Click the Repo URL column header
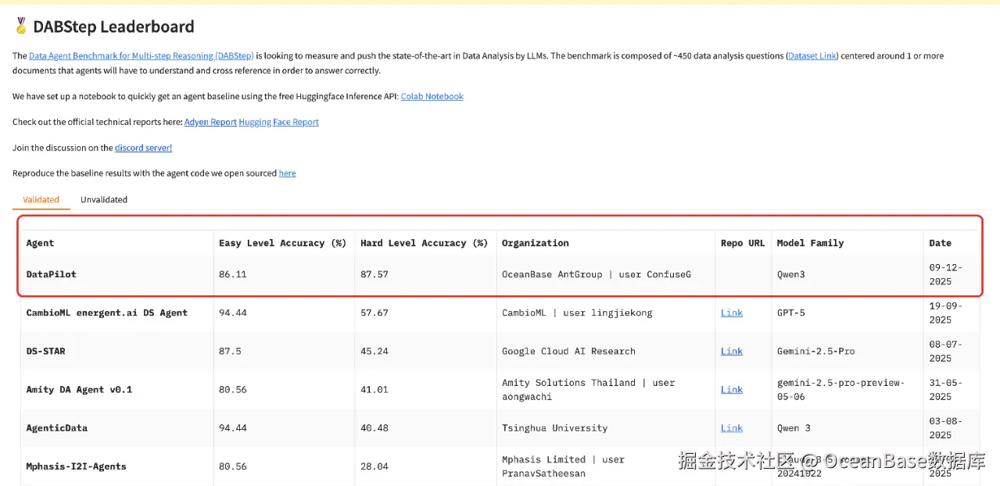Screen dimensions: 1000x486 coord(743,243)
